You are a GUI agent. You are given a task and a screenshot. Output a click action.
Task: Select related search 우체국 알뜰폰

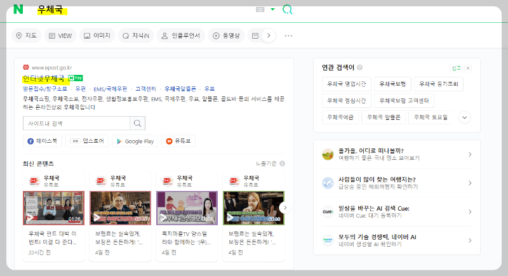384,117
